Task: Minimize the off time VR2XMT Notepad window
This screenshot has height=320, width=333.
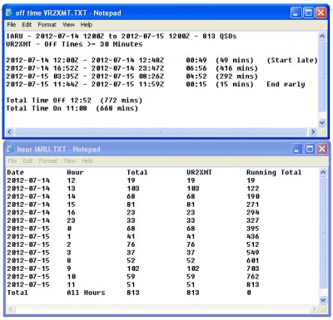Action: click(x=296, y=12)
